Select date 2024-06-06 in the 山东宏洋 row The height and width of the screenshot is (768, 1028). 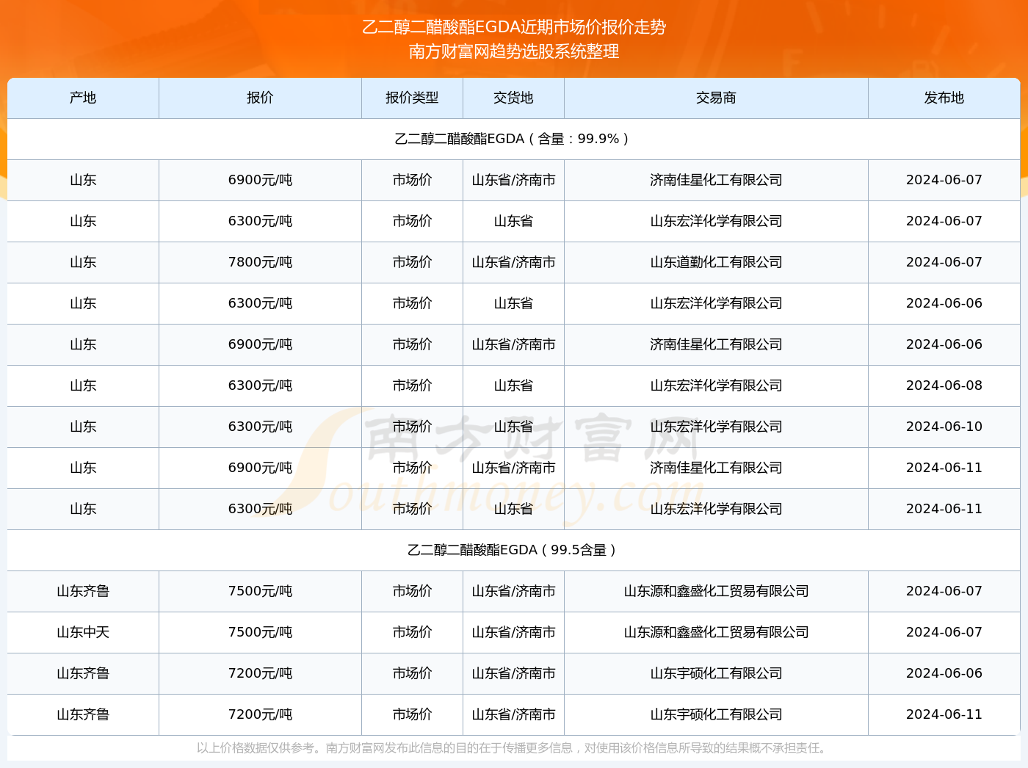944,303
